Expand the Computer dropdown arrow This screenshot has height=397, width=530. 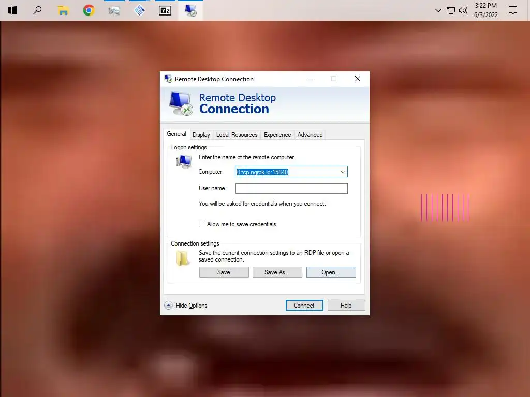click(x=343, y=172)
